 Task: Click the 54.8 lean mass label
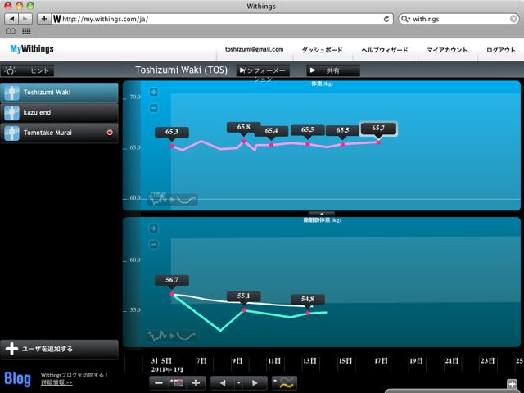(x=308, y=299)
